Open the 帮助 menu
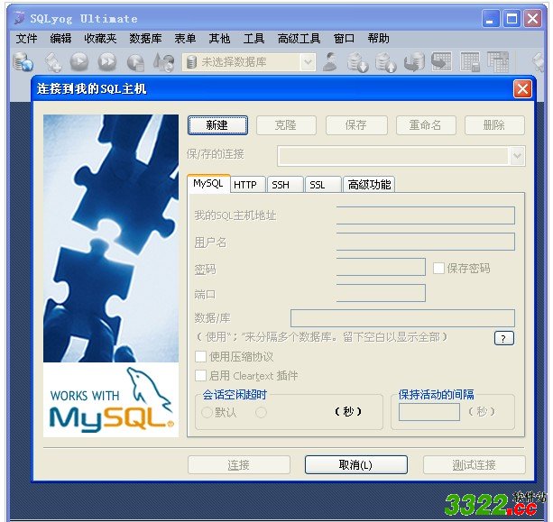Image resolution: width=553 pixels, height=522 pixels. point(378,38)
